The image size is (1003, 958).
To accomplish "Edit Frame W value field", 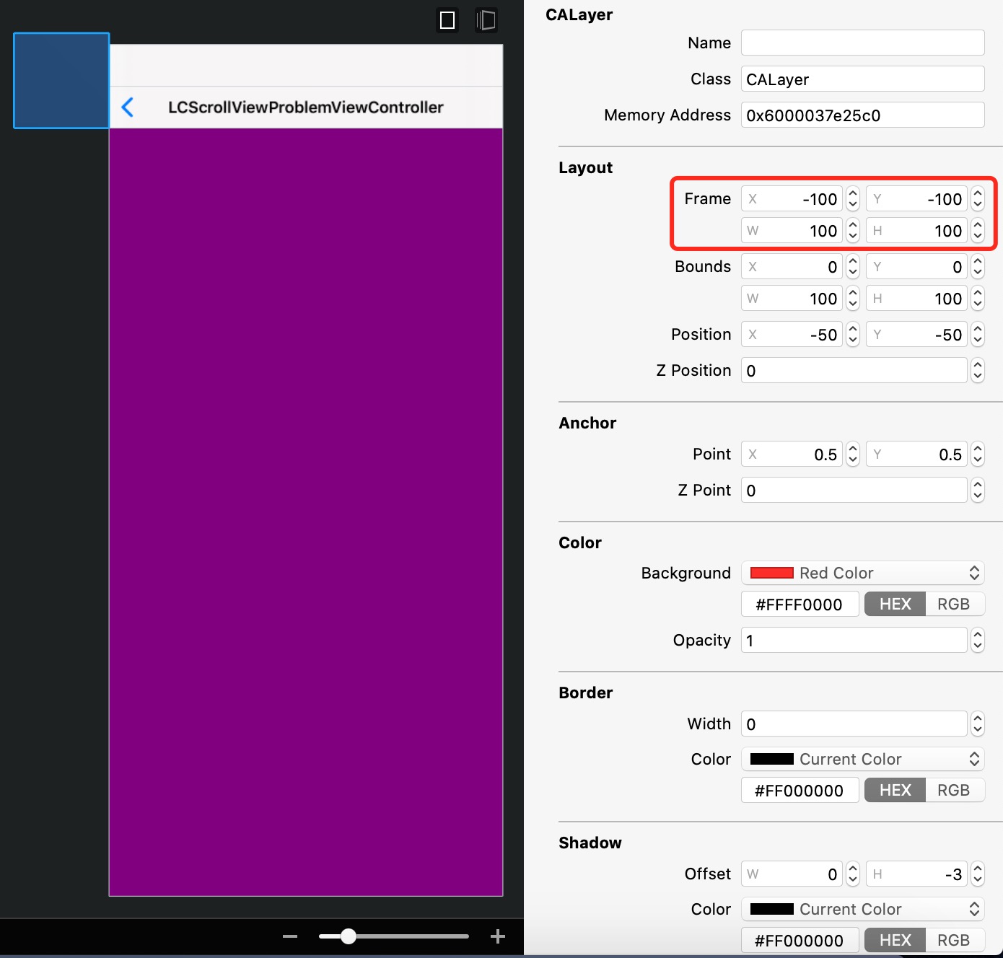I will 792,230.
